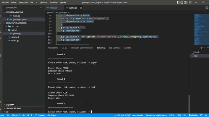Open Git Graph from status bar
Image resolution: width=209 pixels, height=117 pixels.
point(52,115)
